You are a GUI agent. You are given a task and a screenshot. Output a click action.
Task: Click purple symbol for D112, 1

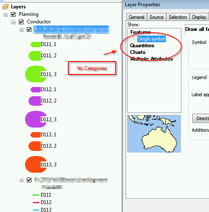pyautogui.click(x=36, y=89)
